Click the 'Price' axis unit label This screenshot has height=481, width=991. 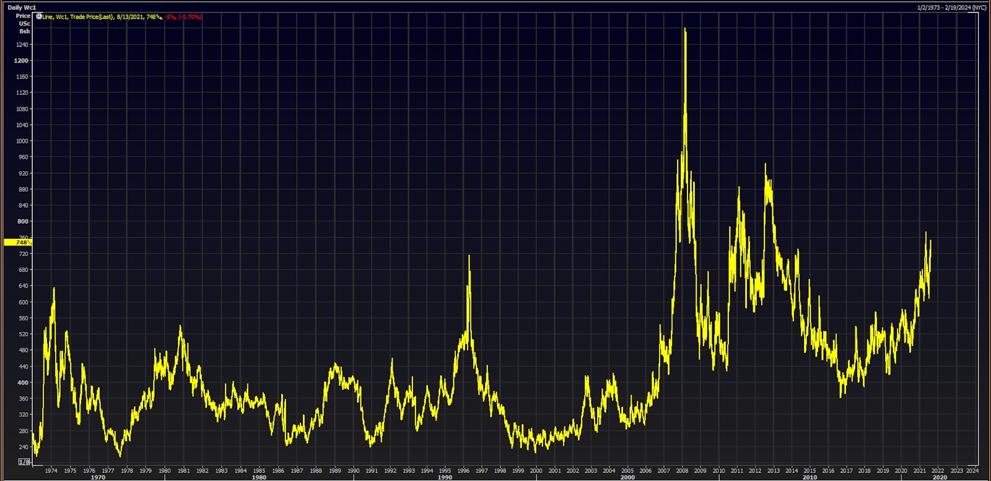(23, 15)
